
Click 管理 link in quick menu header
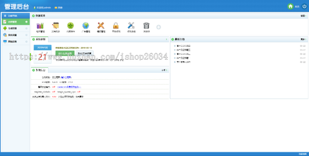pyautogui.click(x=303, y=16)
